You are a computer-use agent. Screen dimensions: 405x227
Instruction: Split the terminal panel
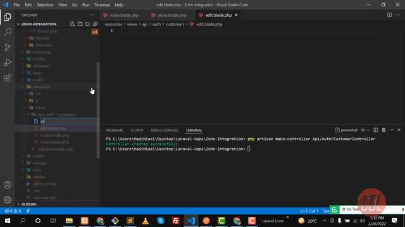pyautogui.click(x=375, y=131)
